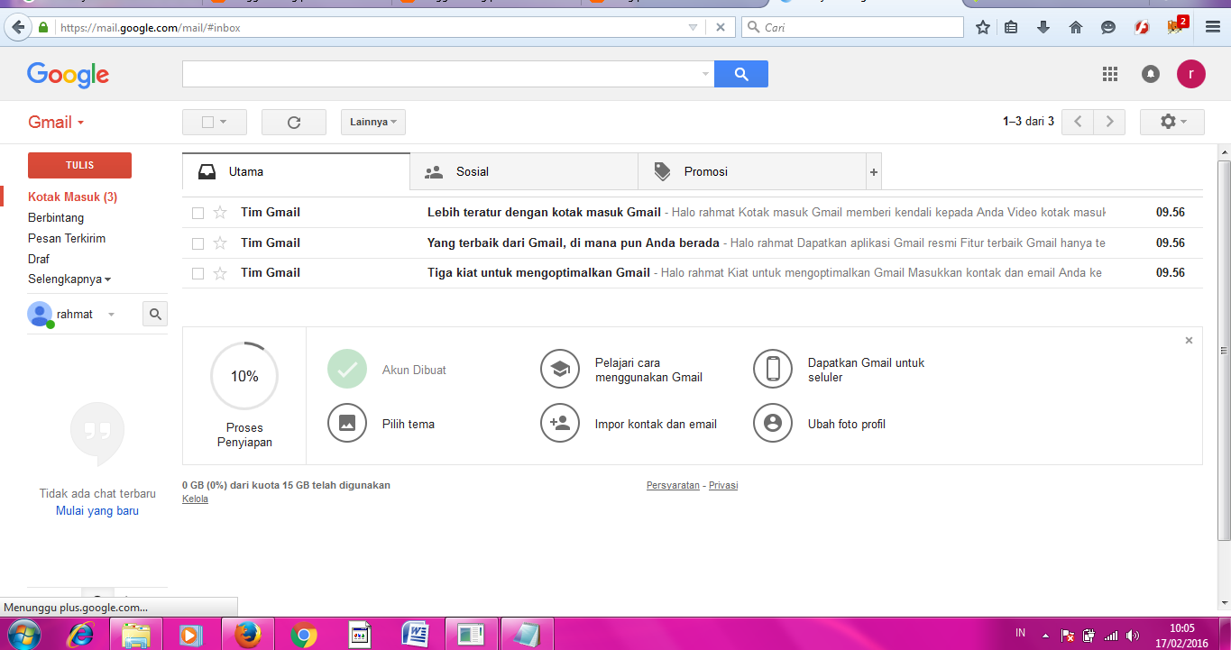Open the Windows Start button
Viewport: 1231px width, 650px height.
click(24, 635)
